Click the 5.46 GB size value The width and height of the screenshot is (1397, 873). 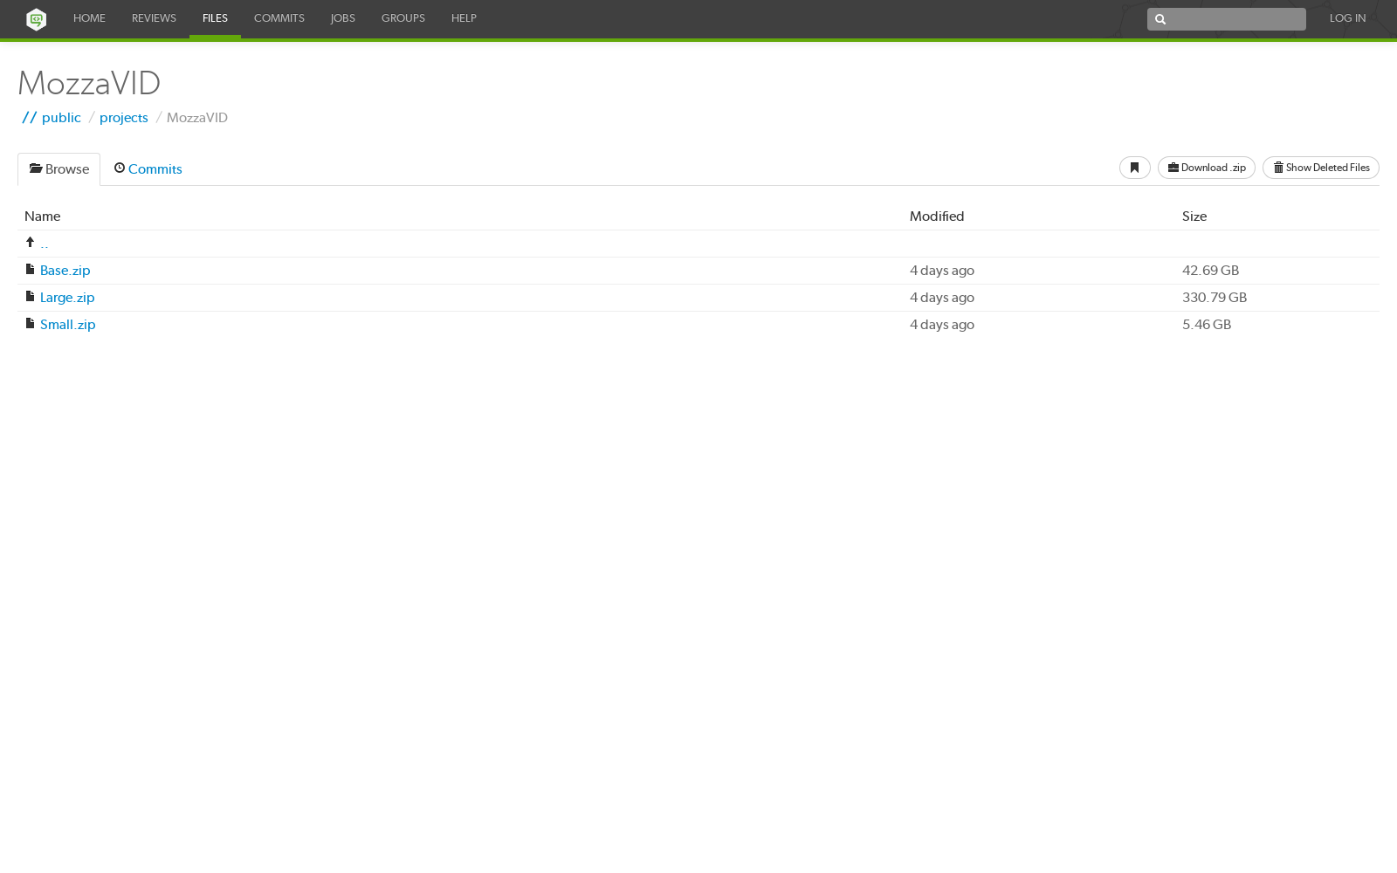click(x=1207, y=325)
